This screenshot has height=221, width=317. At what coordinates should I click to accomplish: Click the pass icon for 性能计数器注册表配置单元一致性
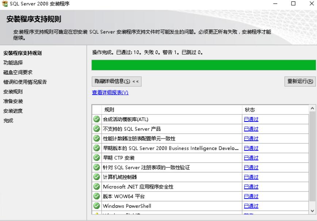97,139
